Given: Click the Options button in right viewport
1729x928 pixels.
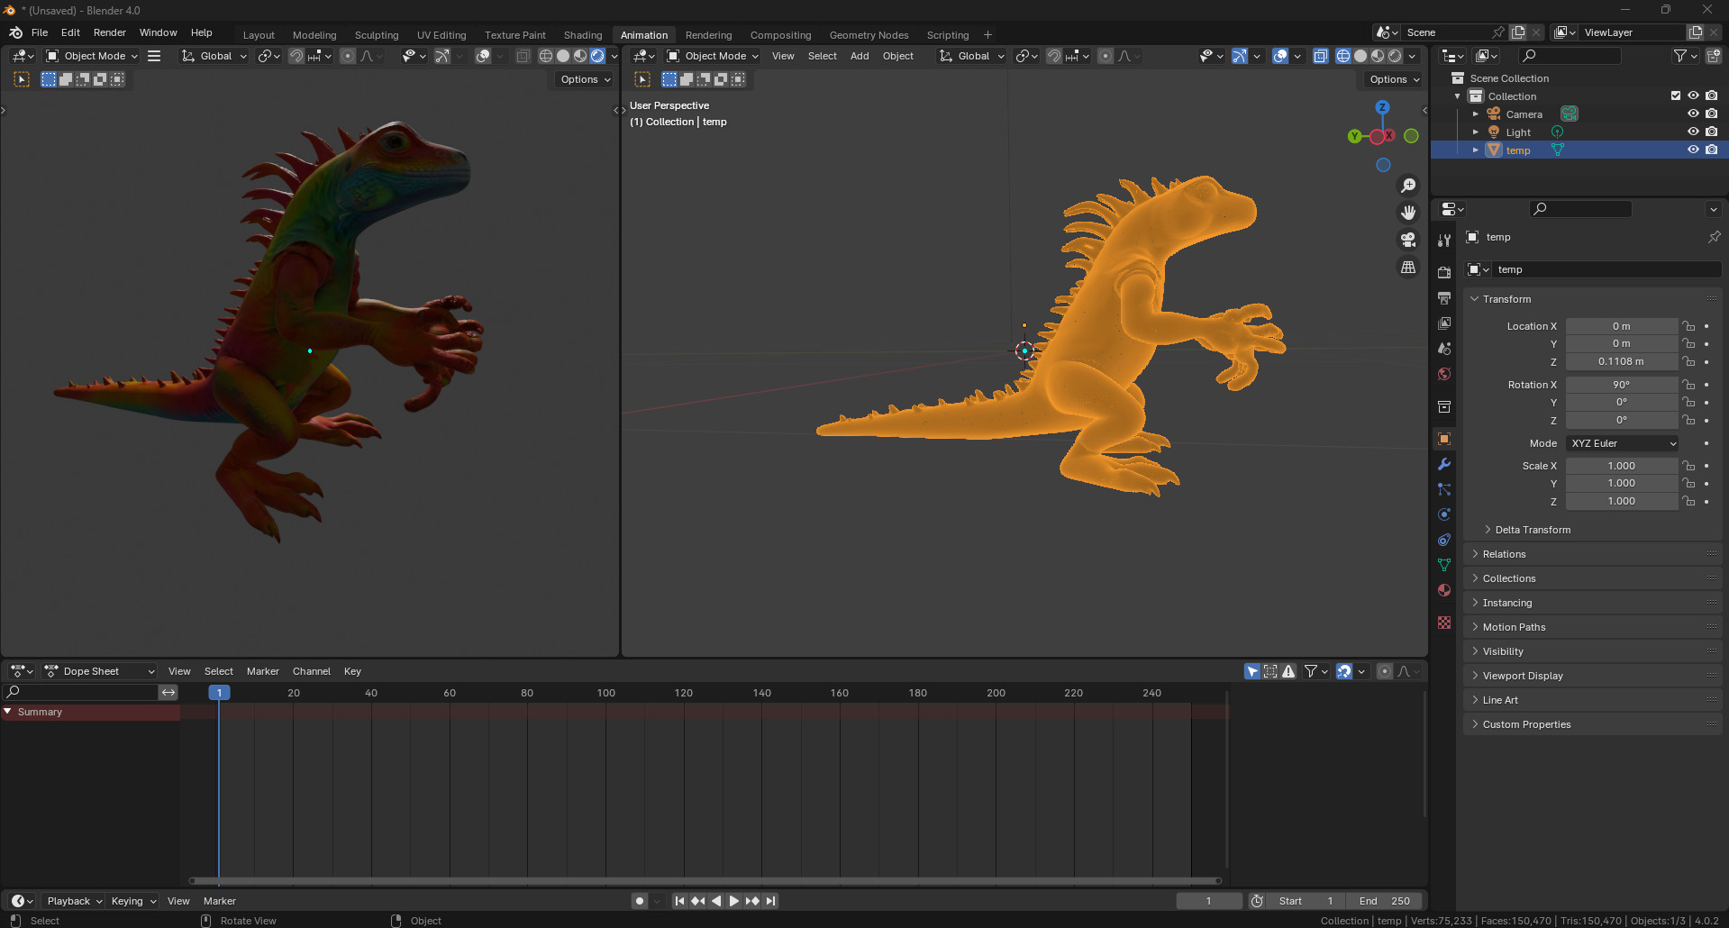Looking at the screenshot, I should coord(1394,79).
